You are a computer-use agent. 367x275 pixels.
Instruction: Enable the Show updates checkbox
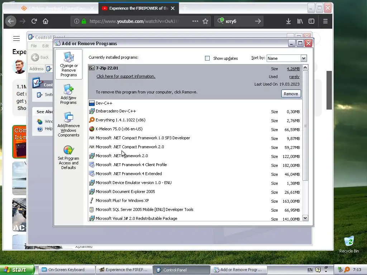pyautogui.click(x=207, y=58)
